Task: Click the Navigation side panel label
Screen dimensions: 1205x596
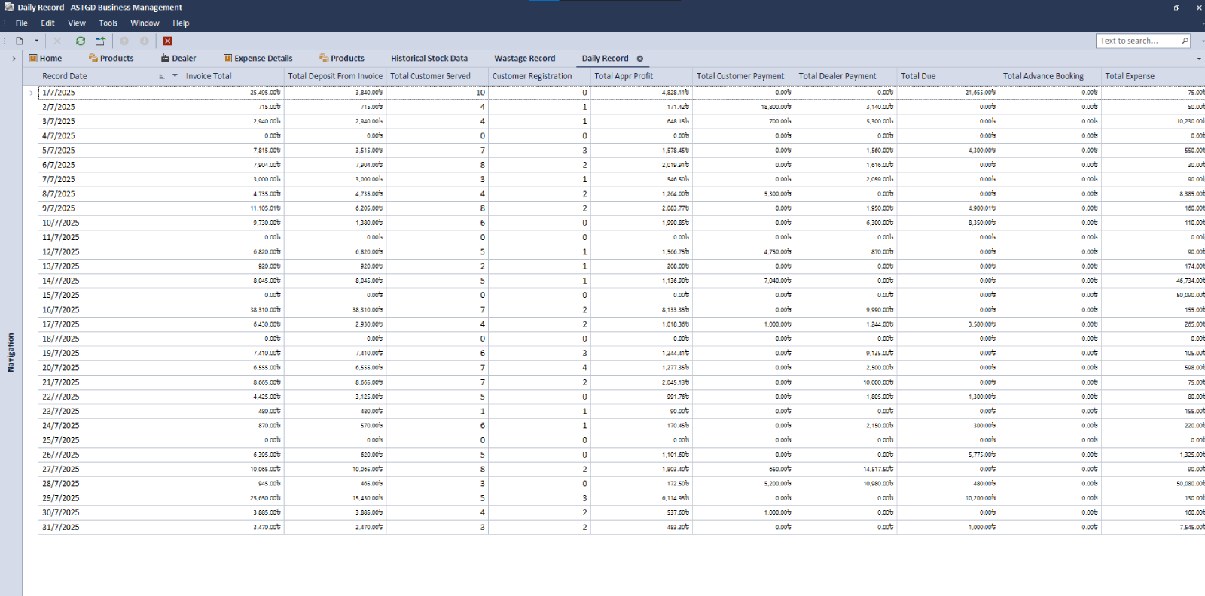Action: (x=11, y=352)
